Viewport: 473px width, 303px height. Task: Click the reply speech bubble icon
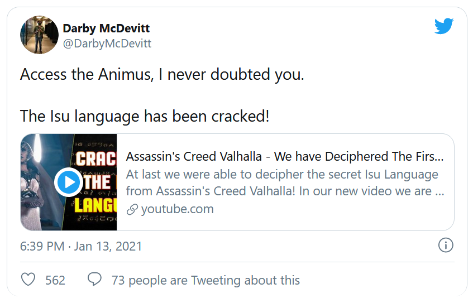tap(95, 280)
